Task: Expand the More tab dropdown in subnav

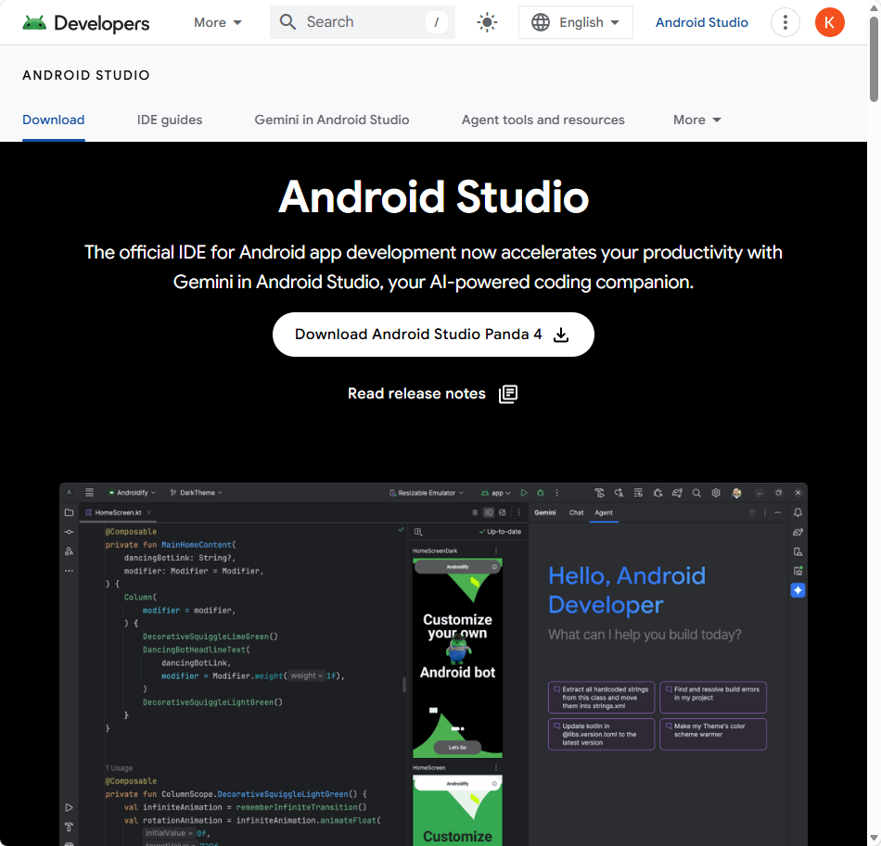Action: click(x=697, y=120)
